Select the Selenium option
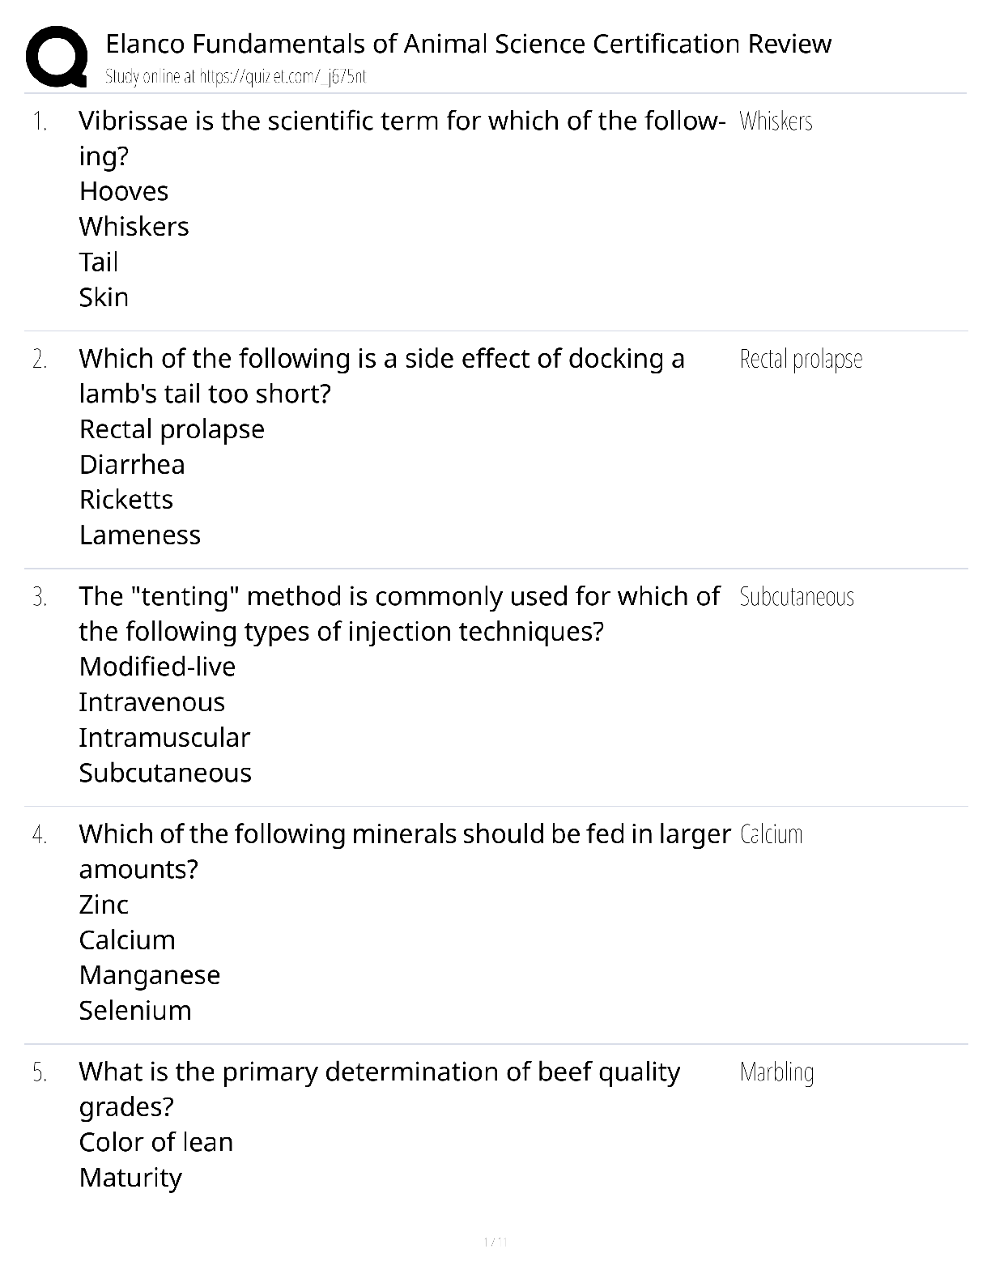Viewport: 991px width, 1283px height. coord(135,1011)
